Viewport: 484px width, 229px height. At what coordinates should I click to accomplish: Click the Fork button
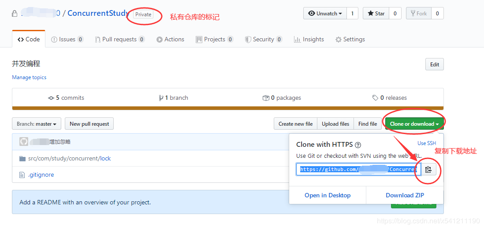click(418, 14)
